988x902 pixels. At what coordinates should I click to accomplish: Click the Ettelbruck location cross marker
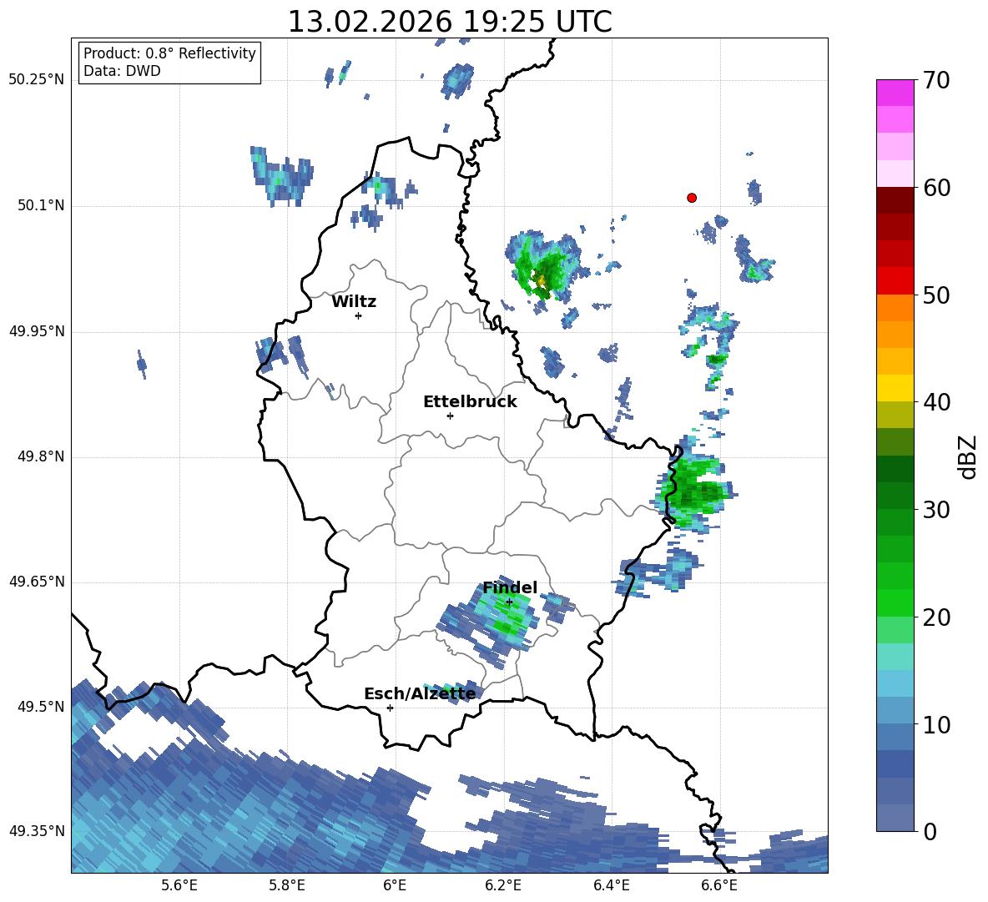coord(450,416)
